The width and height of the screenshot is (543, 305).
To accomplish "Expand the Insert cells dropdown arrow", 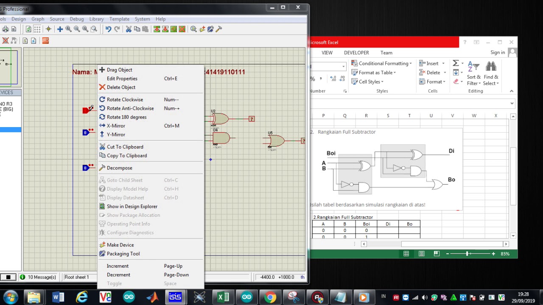I will [443, 64].
